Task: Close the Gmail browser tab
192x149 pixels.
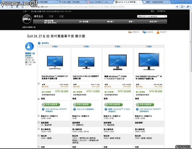Action: coord(112,2)
